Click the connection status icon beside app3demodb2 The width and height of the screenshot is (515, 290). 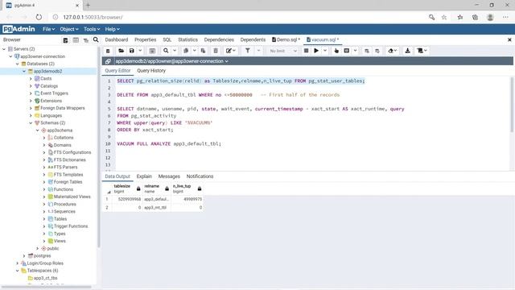click(108, 61)
